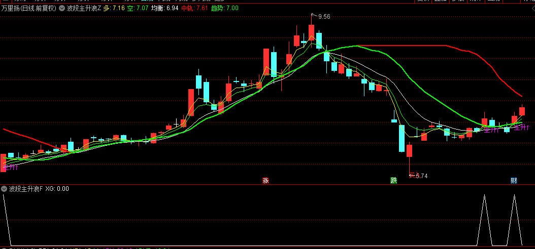Click the red 涨 event marker

point(265,180)
